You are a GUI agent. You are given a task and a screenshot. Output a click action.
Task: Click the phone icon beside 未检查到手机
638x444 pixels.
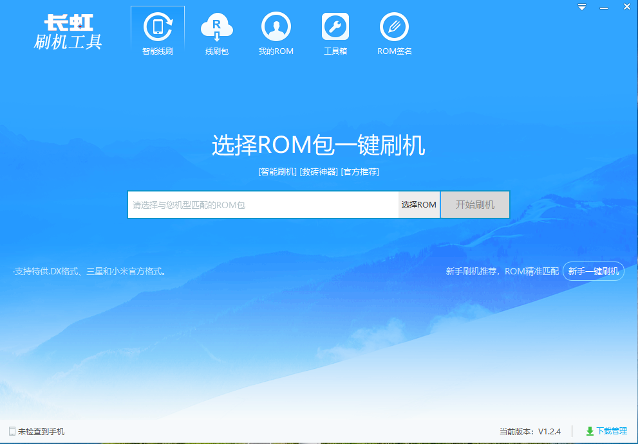coord(12,431)
